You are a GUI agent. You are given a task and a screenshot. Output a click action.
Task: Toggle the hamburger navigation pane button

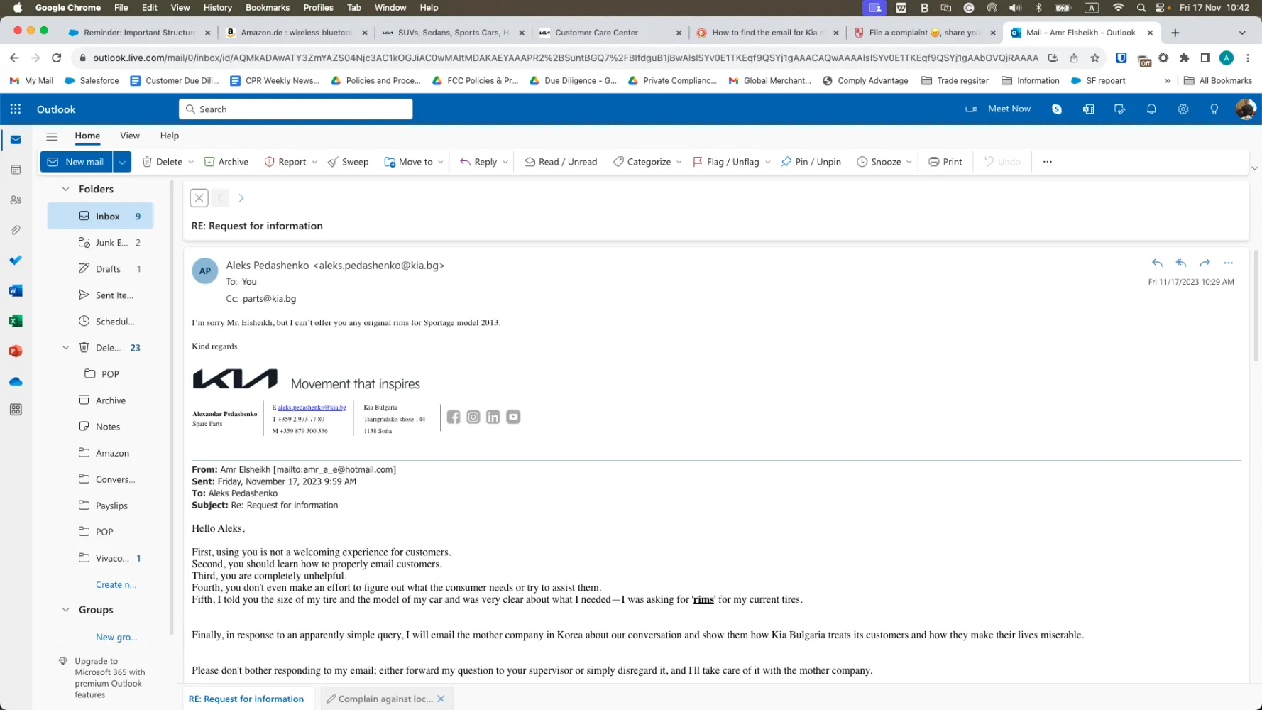pyautogui.click(x=52, y=136)
